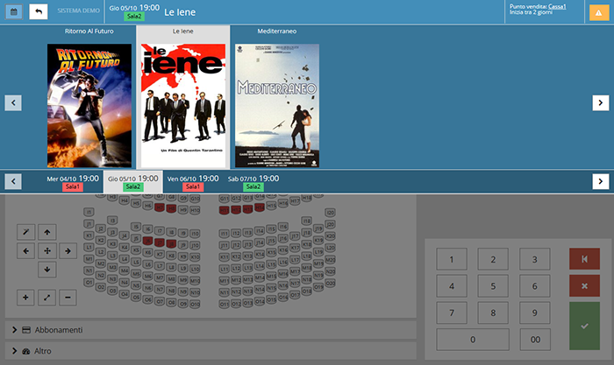Select seat O20 on the seat map
The width and height of the screenshot is (614, 365).
[x=330, y=283]
